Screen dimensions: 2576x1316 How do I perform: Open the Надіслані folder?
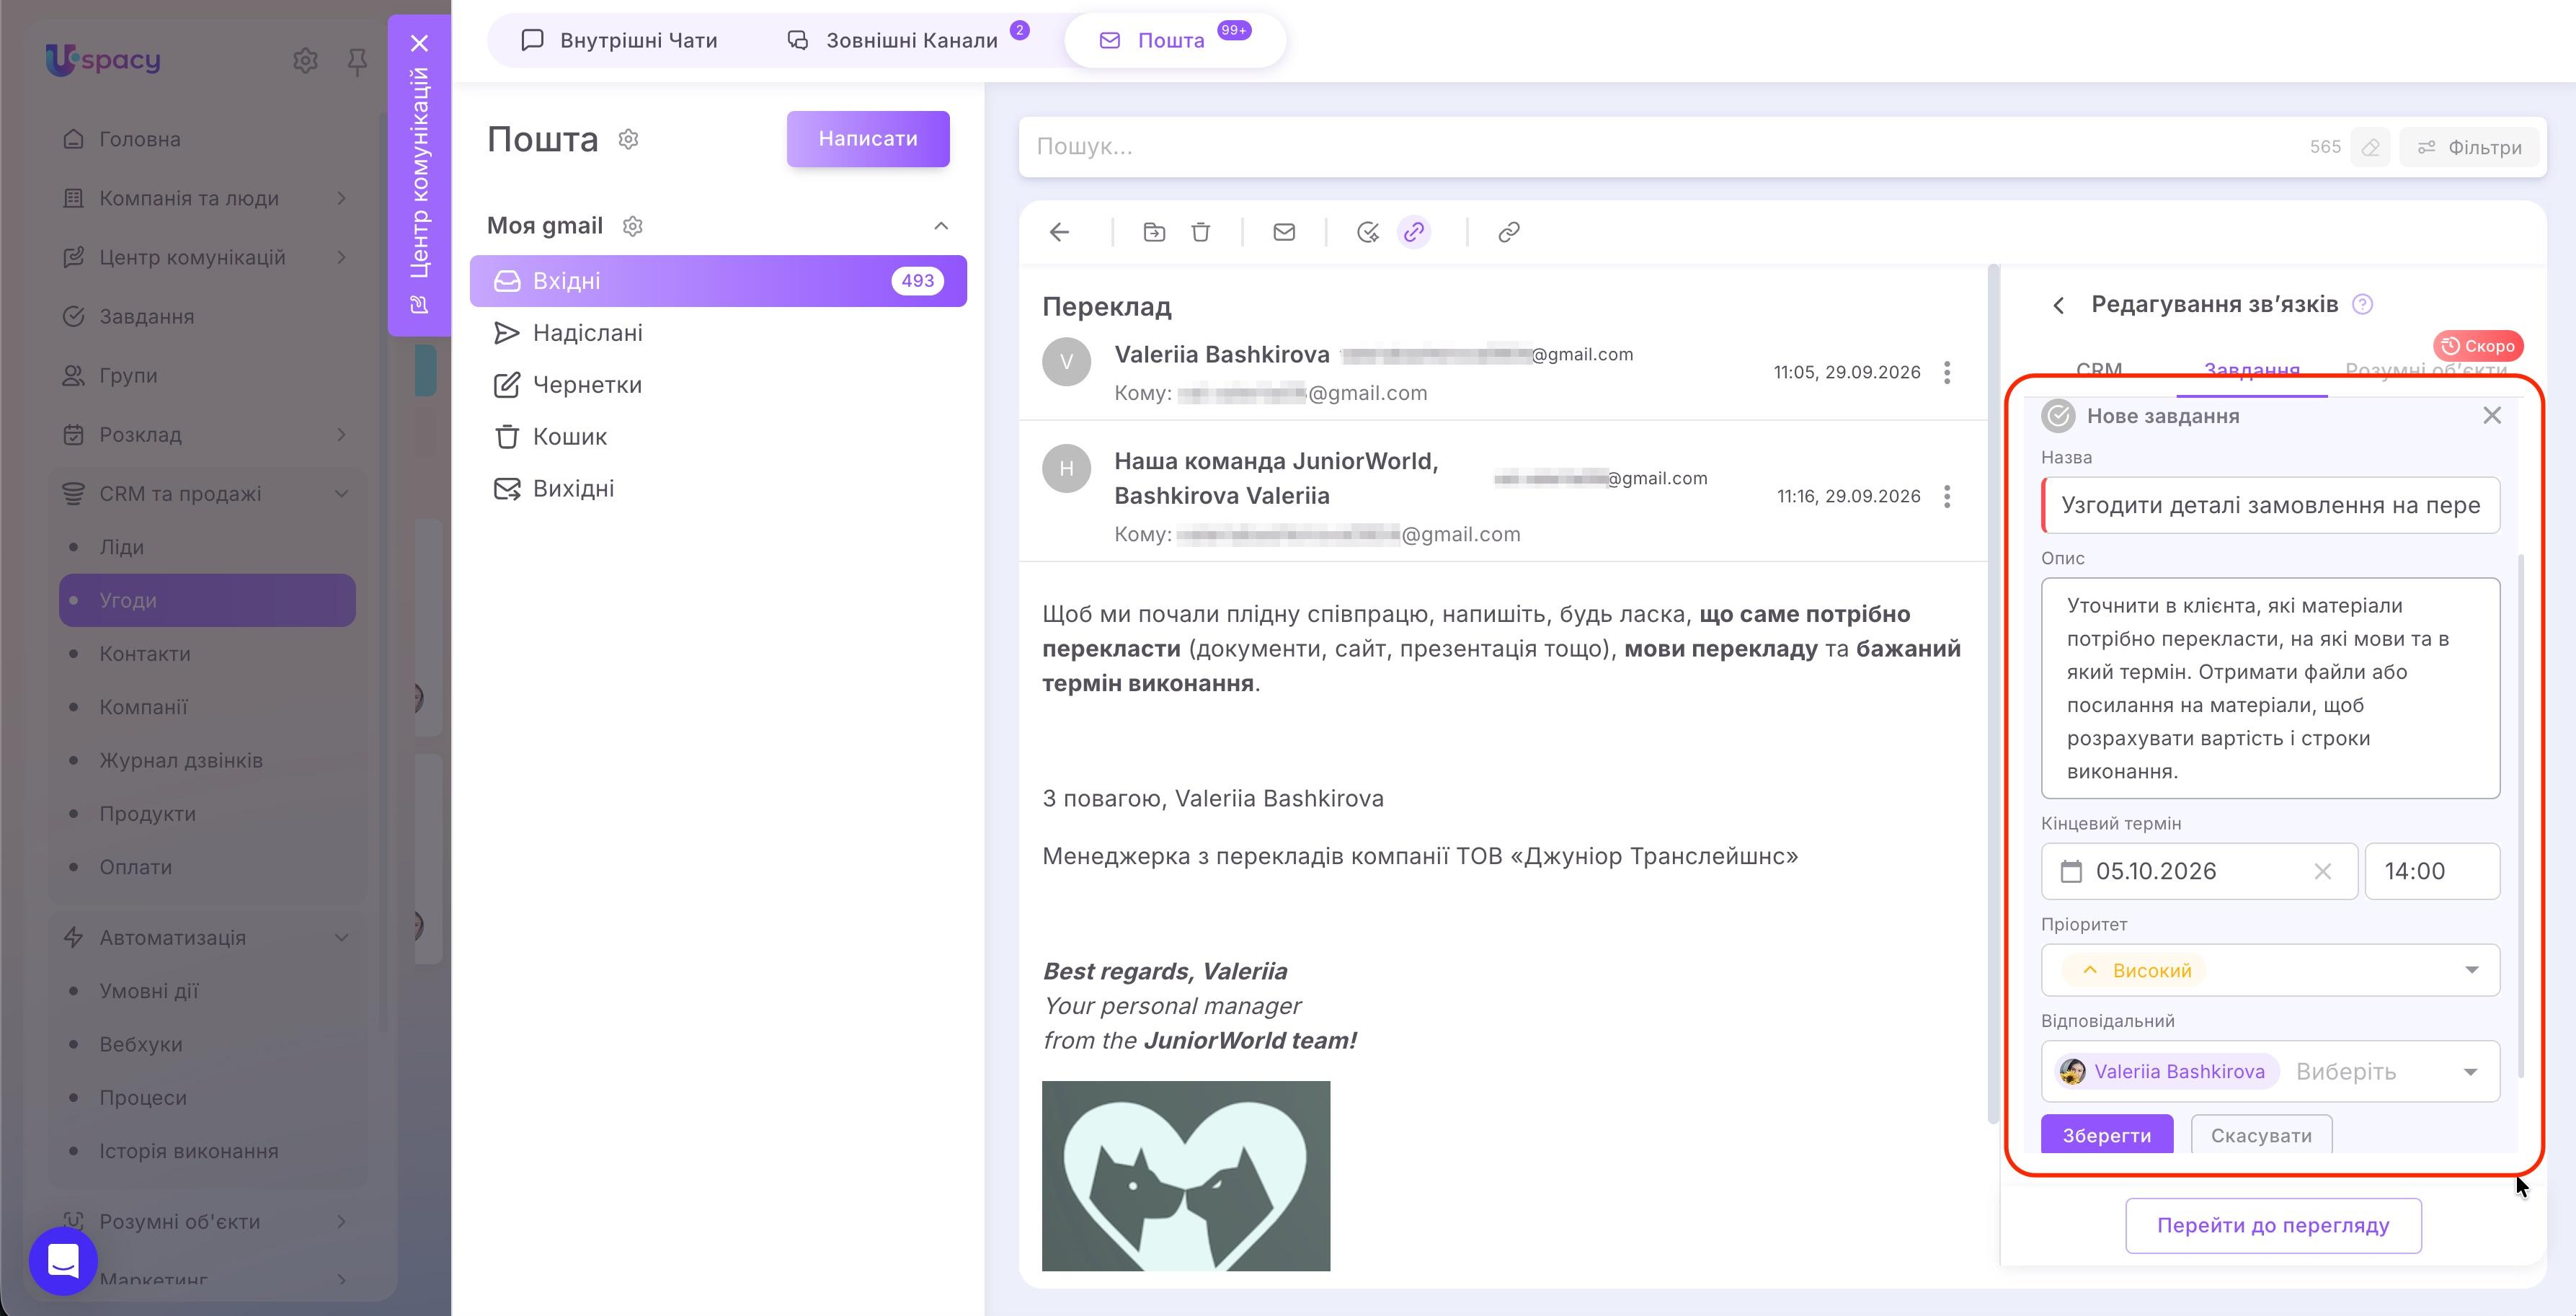click(x=718, y=333)
